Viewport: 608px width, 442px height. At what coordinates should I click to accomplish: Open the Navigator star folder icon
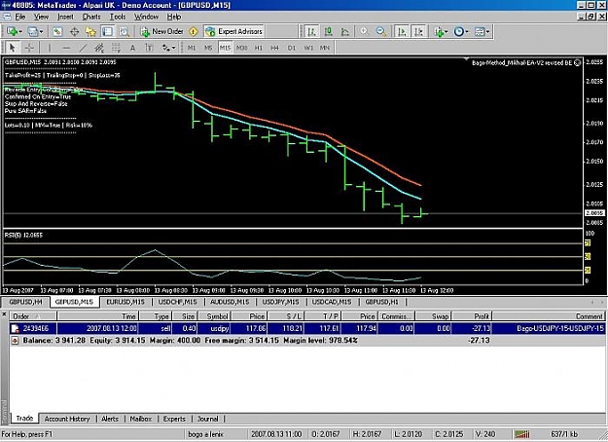tap(90, 31)
